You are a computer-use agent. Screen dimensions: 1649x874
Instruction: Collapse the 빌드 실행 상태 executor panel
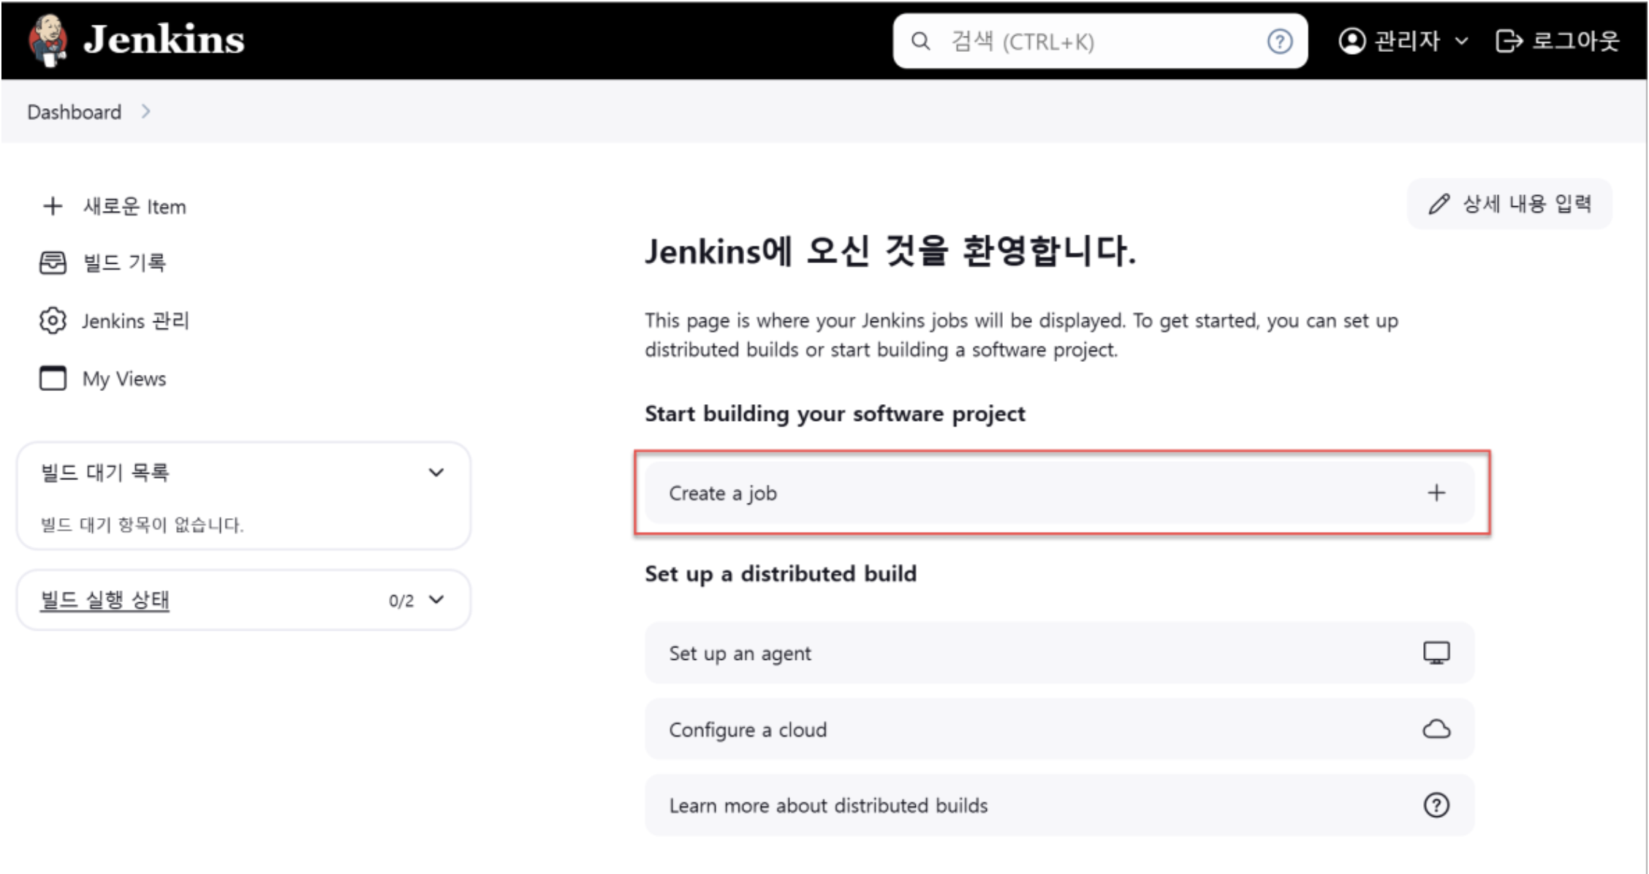(436, 600)
